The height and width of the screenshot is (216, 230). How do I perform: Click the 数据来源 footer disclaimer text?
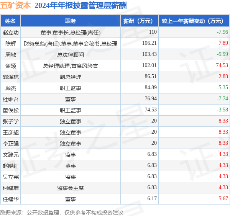[x=62, y=213]
